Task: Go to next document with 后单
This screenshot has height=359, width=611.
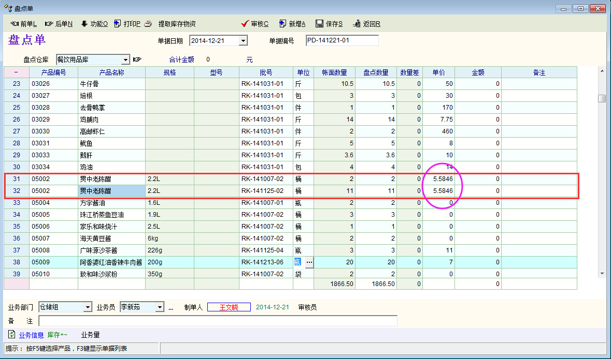Action: click(59, 24)
